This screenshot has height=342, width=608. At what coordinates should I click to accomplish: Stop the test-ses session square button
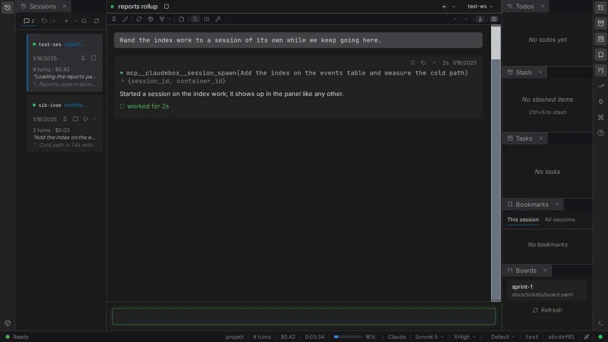pyautogui.click(x=94, y=58)
